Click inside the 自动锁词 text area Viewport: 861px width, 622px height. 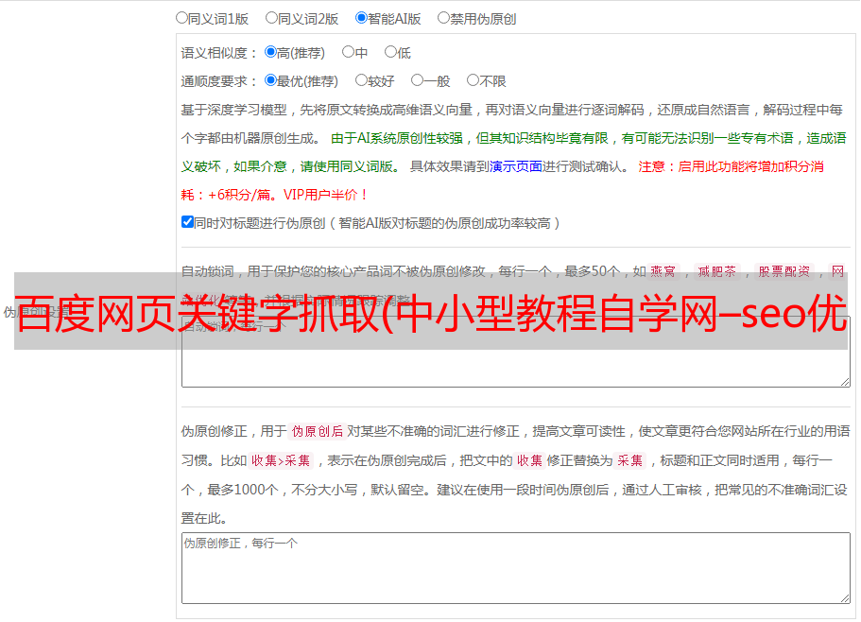point(516,352)
